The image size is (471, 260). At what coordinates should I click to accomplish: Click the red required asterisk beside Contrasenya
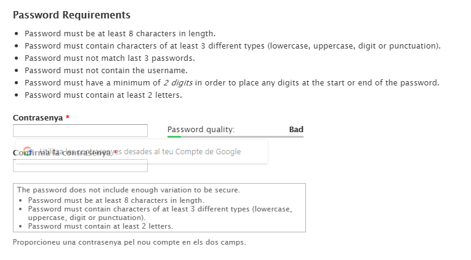(68, 117)
